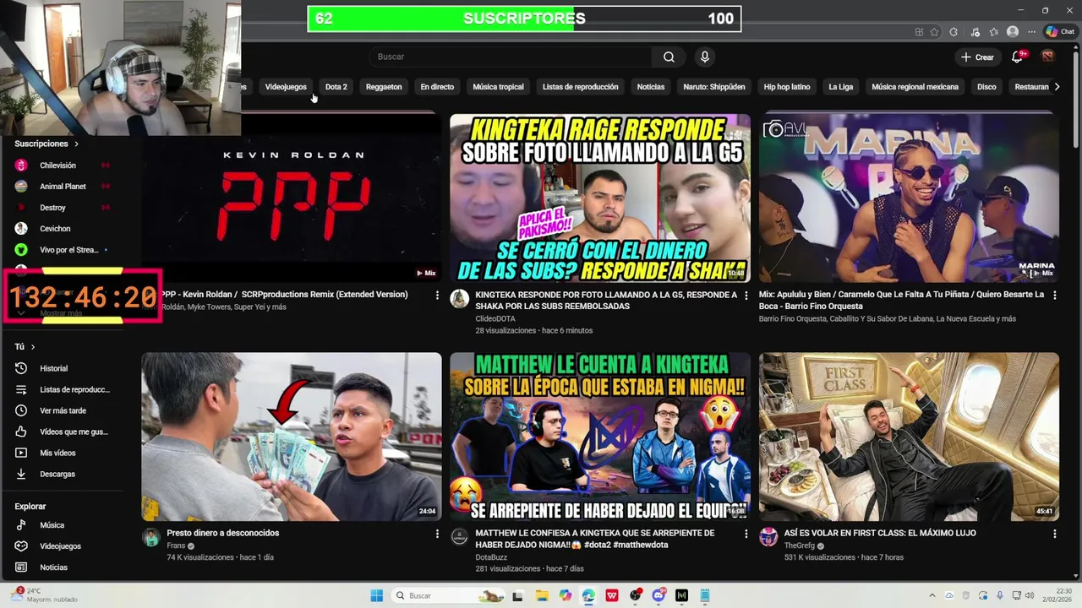Start voice search with microphone icon
Screen dimensions: 1082x608
(704, 57)
